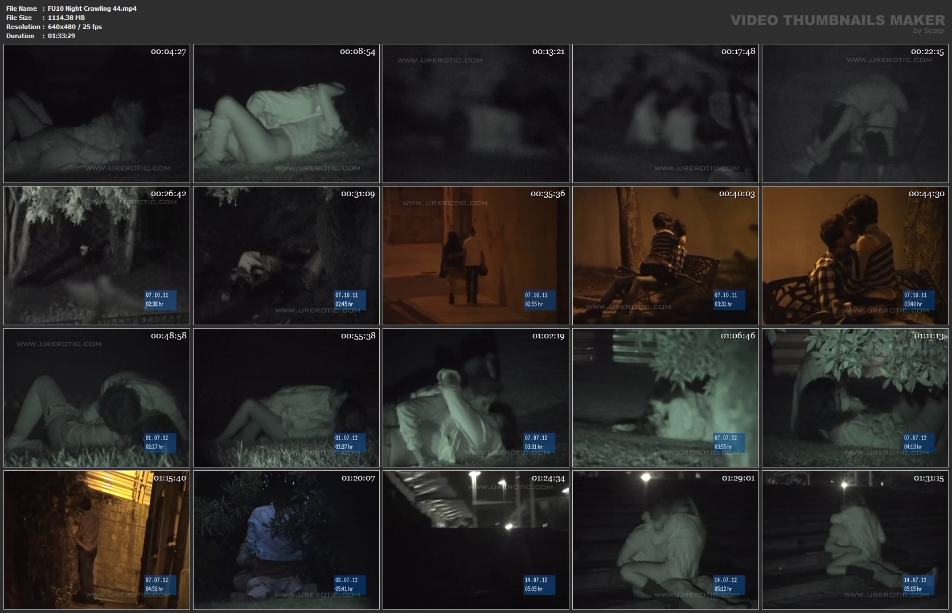
Task: Click the 01:29:01 timestamp label
Action: 738,478
